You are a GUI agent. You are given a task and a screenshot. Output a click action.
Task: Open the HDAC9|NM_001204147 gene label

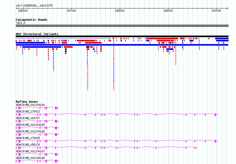[x=30, y=151]
